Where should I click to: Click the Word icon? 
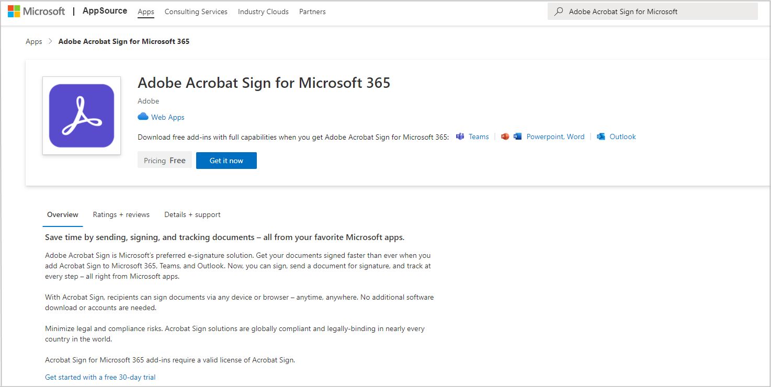point(518,136)
